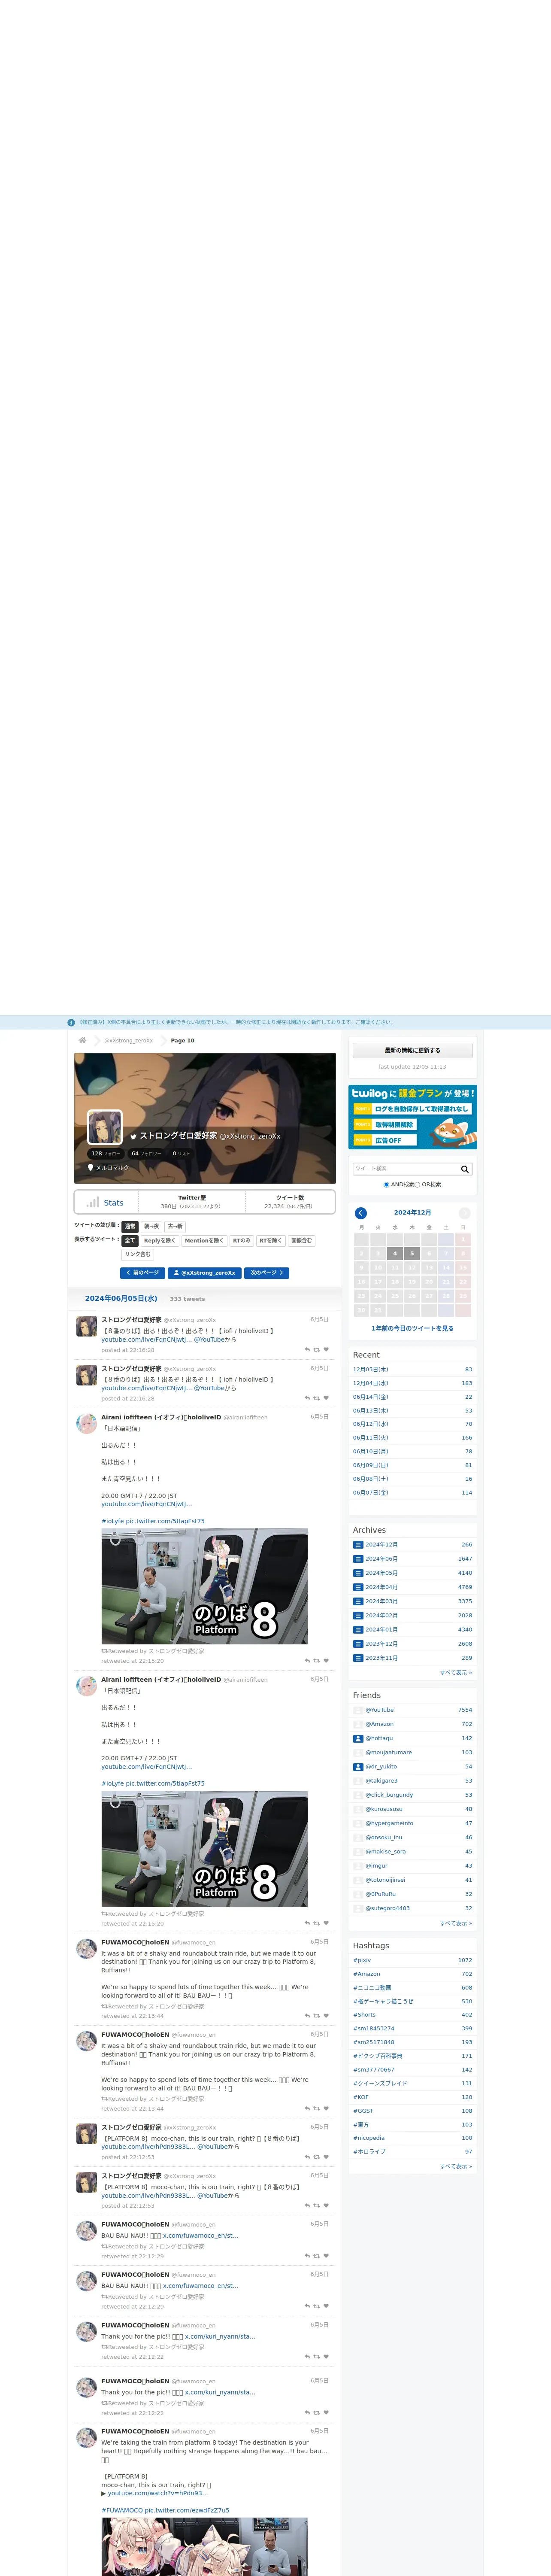Viewport: 551px width, 2576px height.
Task: Click the 128 フォロー count badge
Action: [106, 1153]
